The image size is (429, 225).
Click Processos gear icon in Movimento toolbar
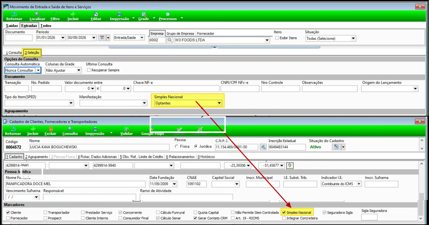coord(168,14)
